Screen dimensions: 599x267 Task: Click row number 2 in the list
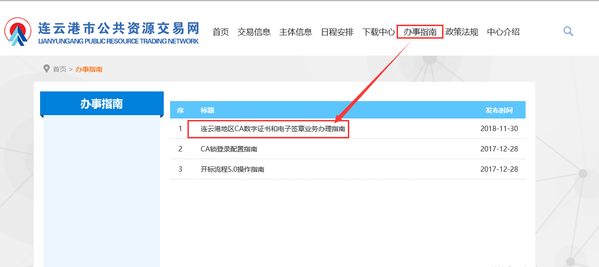tap(180, 149)
